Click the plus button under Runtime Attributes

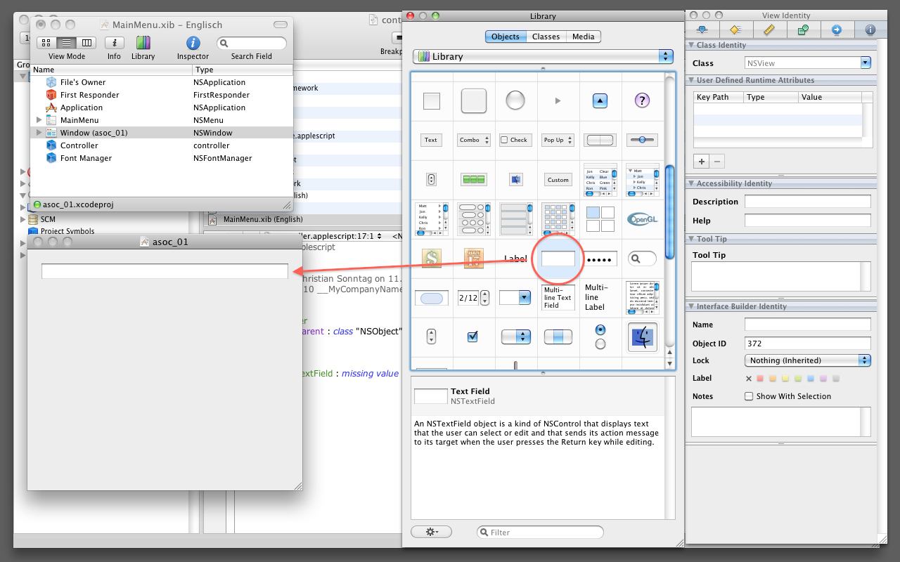[x=702, y=161]
